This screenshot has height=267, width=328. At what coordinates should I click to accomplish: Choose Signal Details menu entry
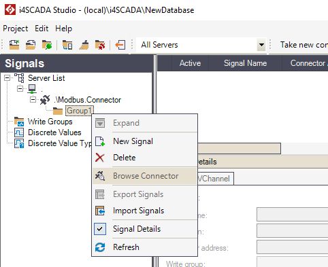pos(145,229)
